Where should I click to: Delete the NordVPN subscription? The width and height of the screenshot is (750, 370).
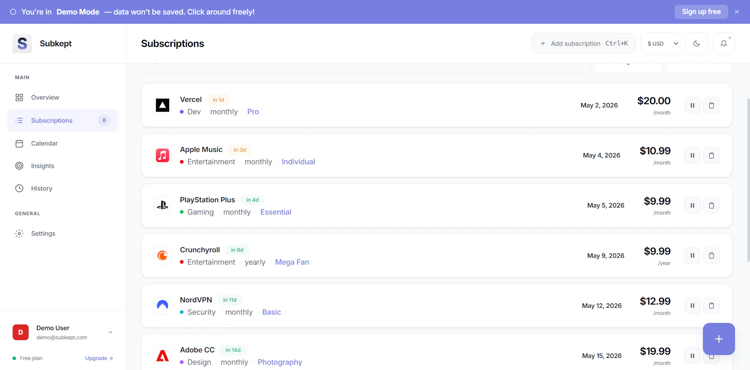712,306
